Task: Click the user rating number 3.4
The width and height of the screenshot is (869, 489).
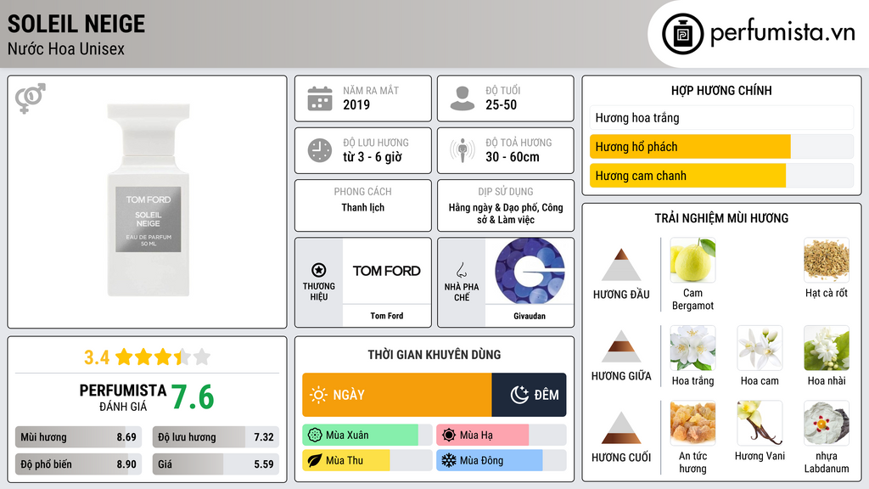Action: (x=97, y=357)
